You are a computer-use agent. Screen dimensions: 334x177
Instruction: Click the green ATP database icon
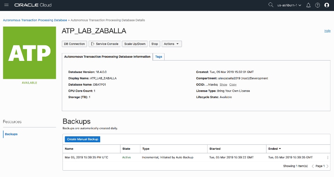tap(29, 52)
